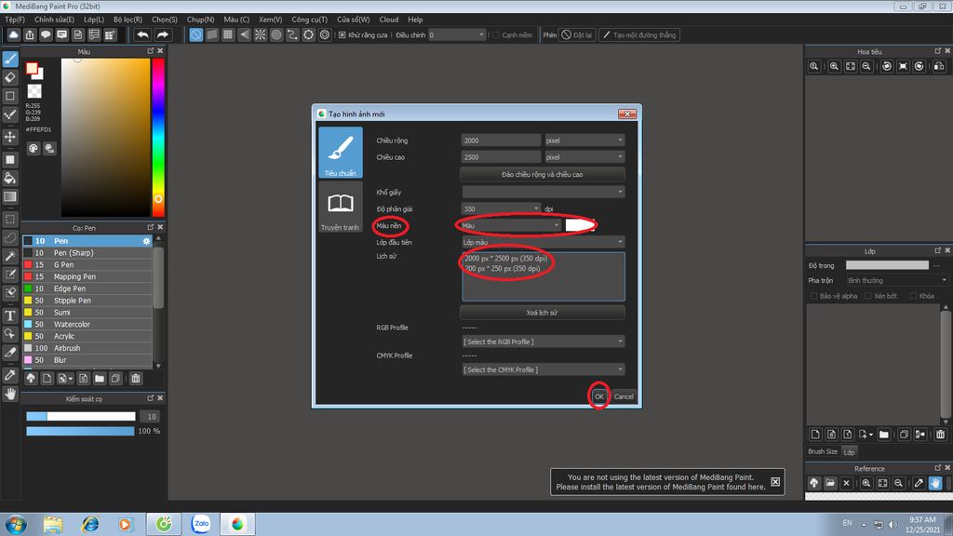Image resolution: width=953 pixels, height=536 pixels.
Task: Select the transparent color swatch
Action: click(34, 91)
